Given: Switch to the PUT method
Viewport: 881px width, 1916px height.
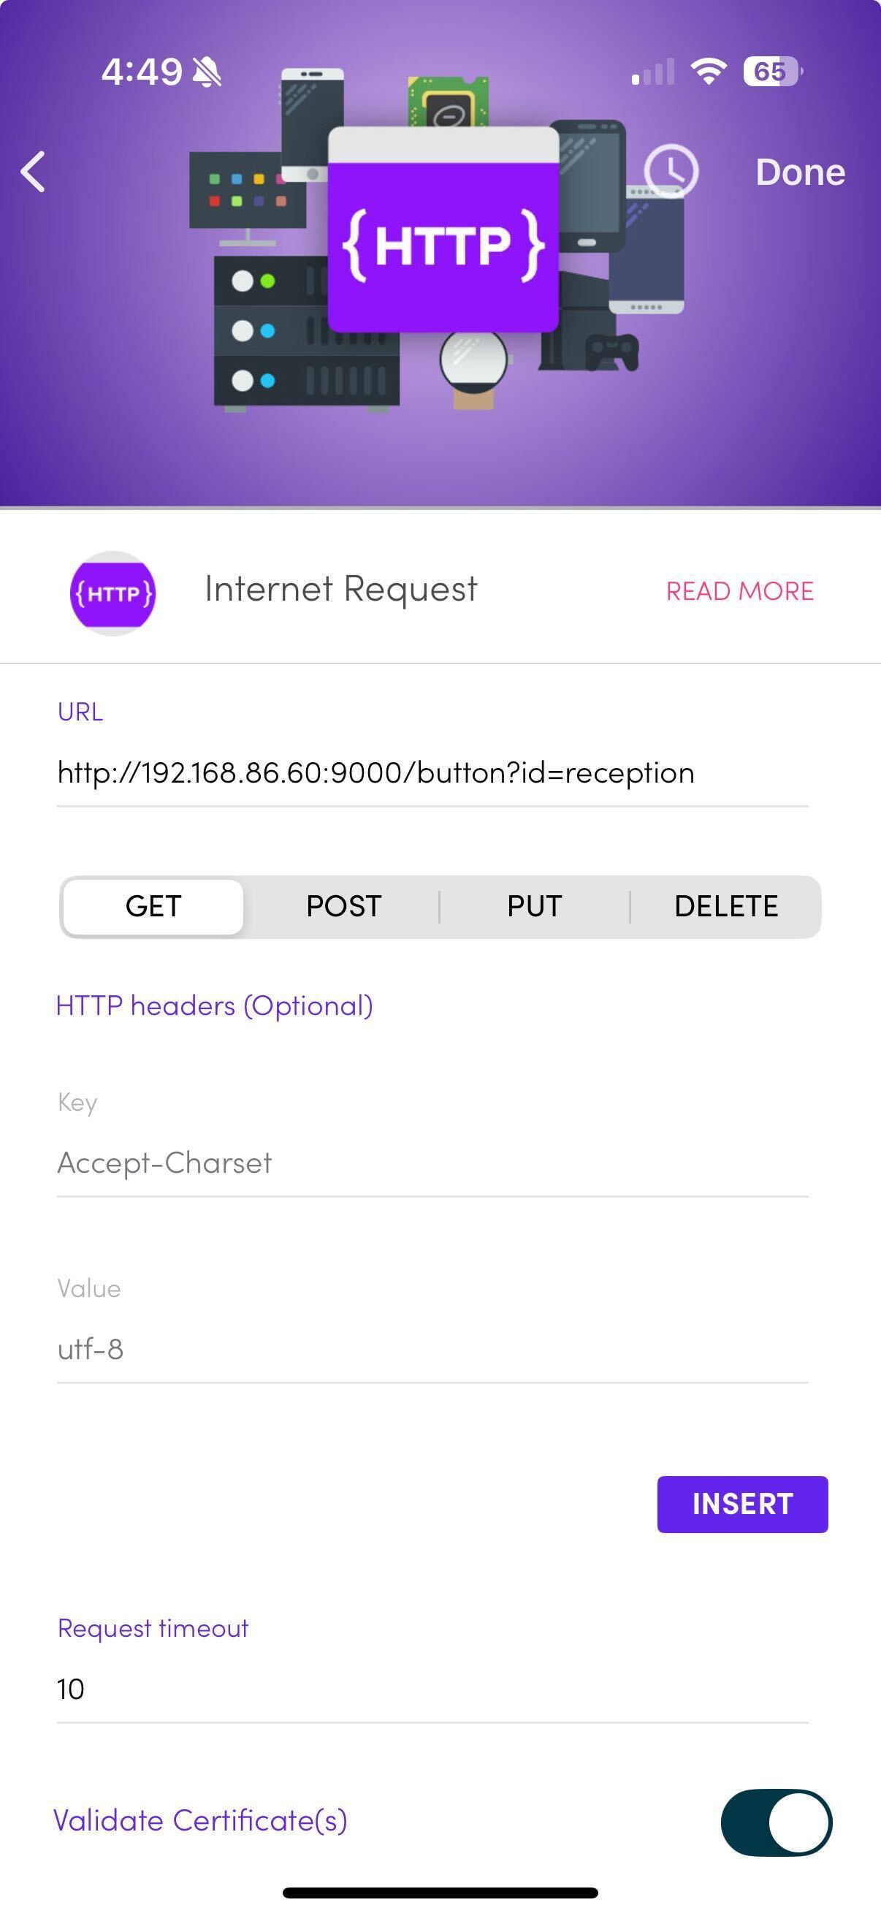Looking at the screenshot, I should 534,907.
